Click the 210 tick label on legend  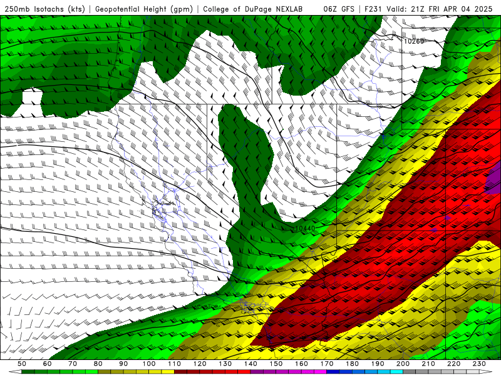pyautogui.click(x=428, y=364)
